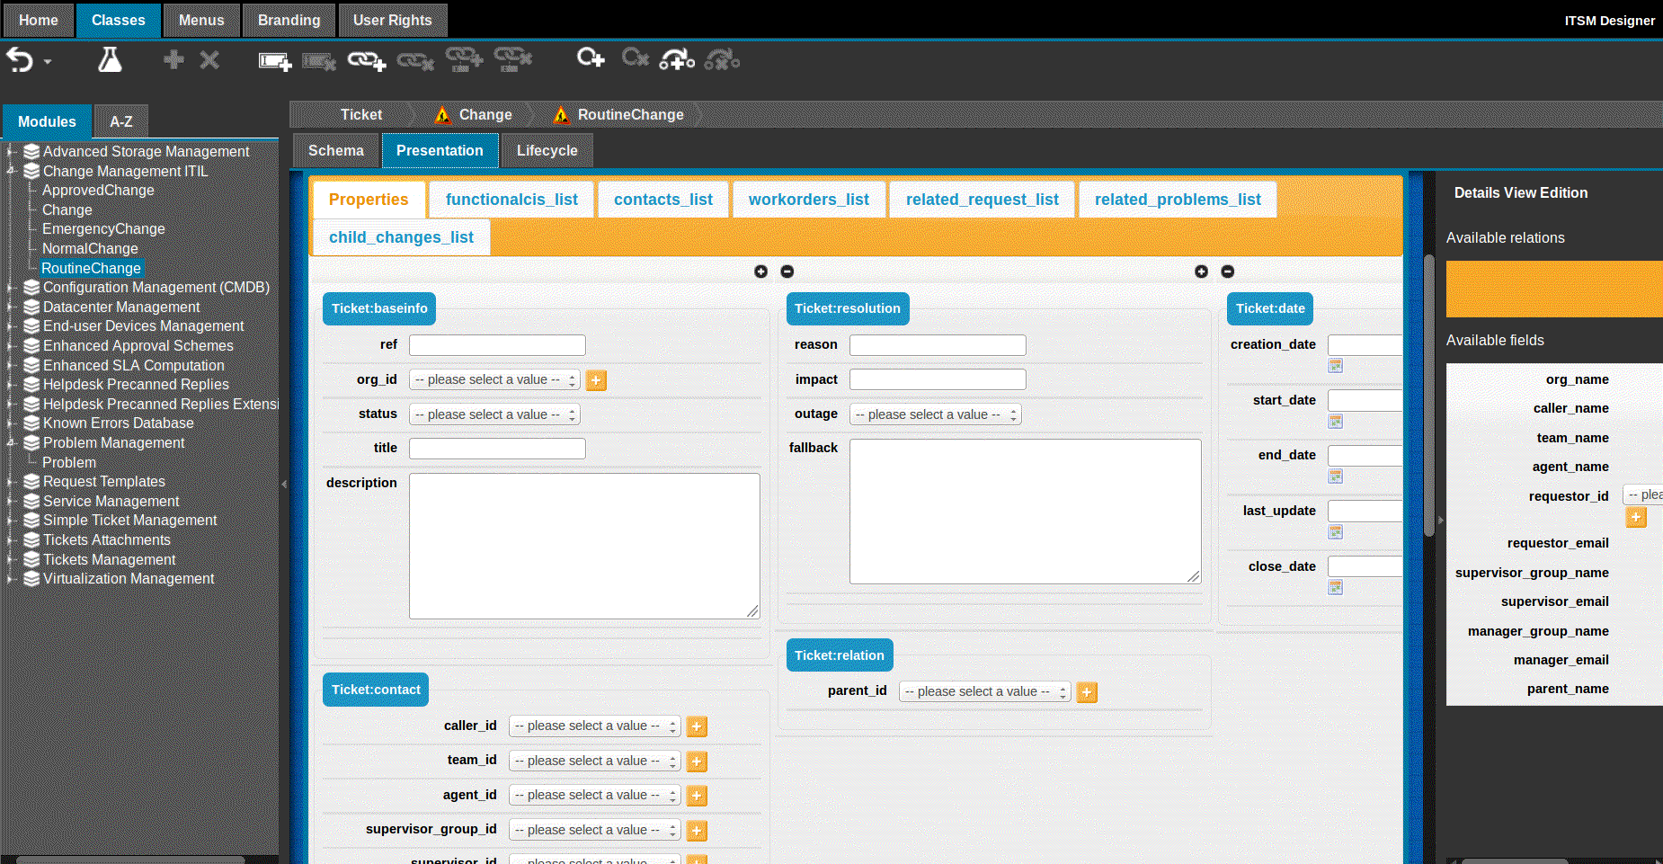The width and height of the screenshot is (1663, 864).
Task: Click the add link chain icon
Action: [366, 61]
